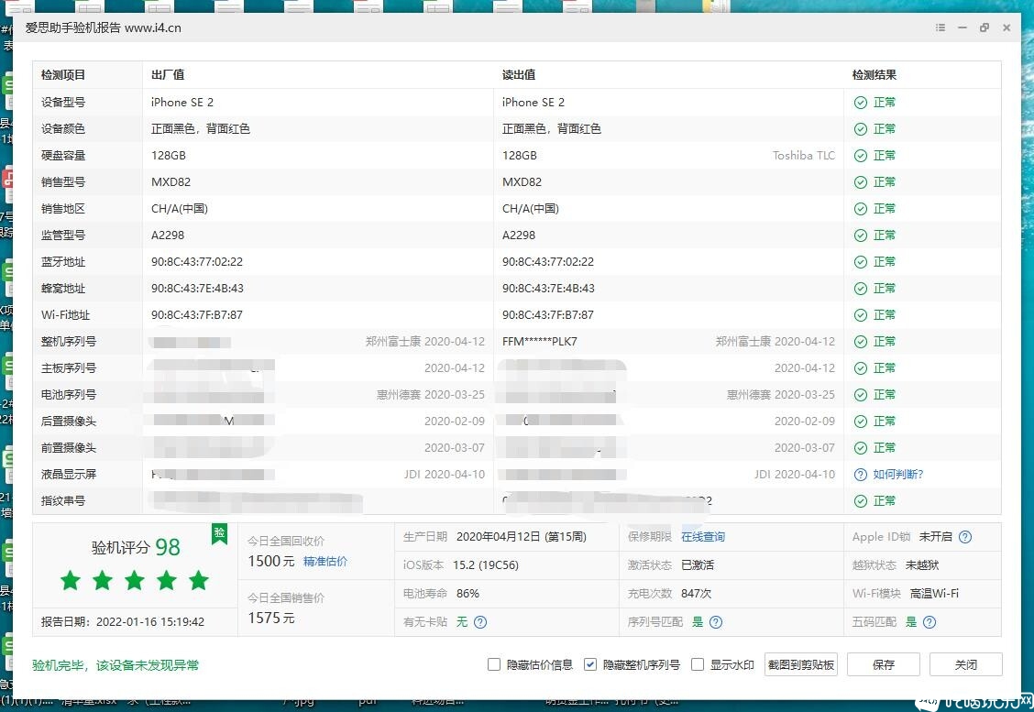This screenshot has height=712, width=1034.
Task: Click the question icon in 液晶显示屏 row
Action: pos(861,475)
